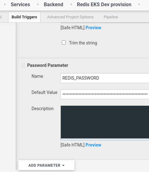Switch to Advanced Project Options tab

[x=70, y=17]
